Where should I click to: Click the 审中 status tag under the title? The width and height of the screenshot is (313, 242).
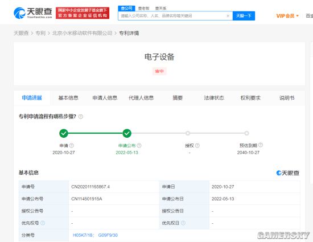click(x=159, y=71)
